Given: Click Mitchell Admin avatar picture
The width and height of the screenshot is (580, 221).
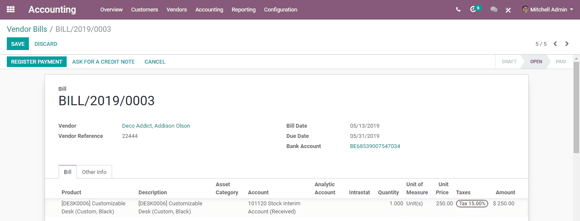Looking at the screenshot, I should tap(525, 9).
